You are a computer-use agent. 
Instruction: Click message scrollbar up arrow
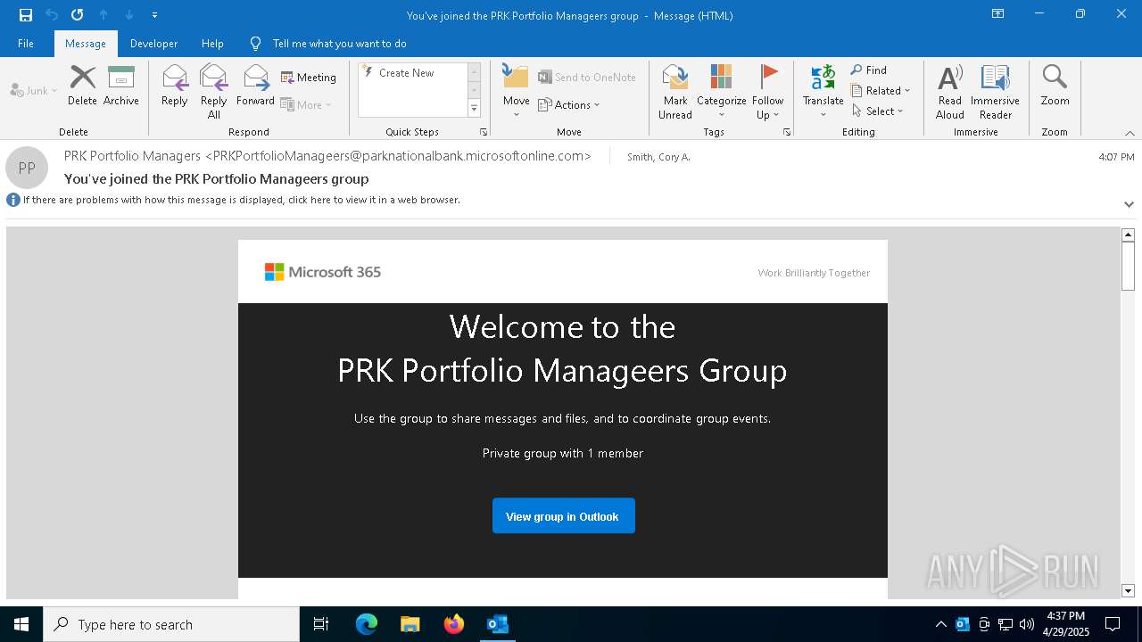[1128, 235]
